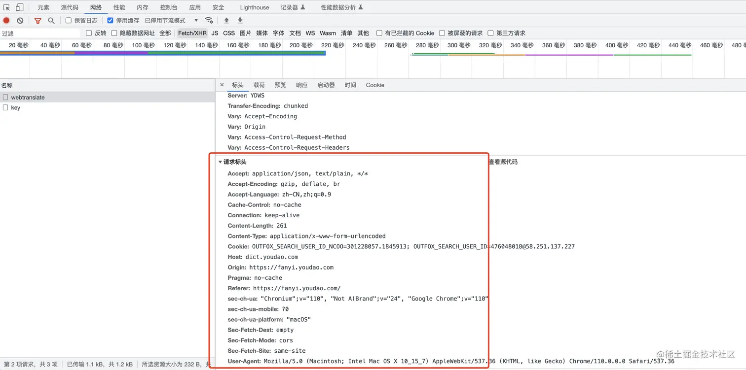
Task: Toggle device toolbar emulation icon
Action: point(20,7)
